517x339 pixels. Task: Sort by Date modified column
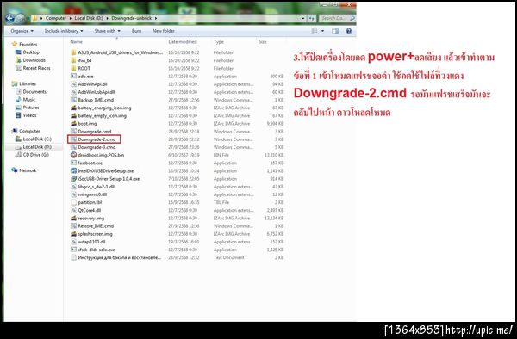tap(183, 42)
